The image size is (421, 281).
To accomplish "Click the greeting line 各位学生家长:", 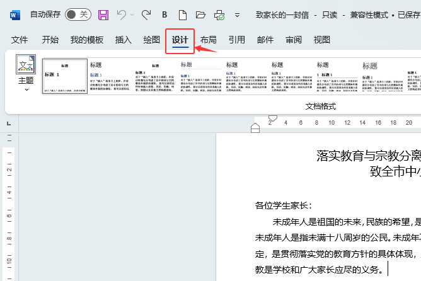I will 283,205.
